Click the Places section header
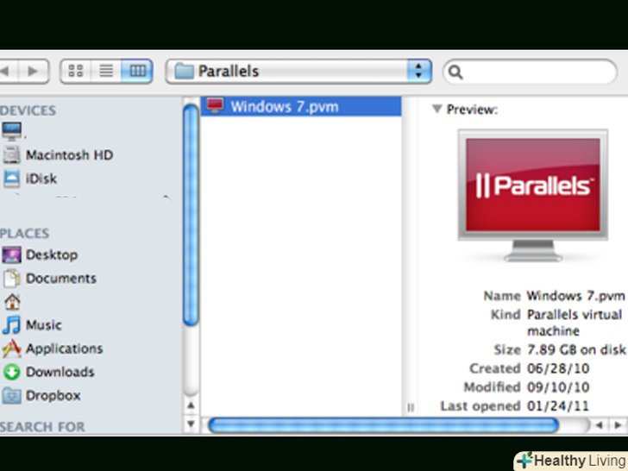Screen dimensions: 628x471 point(25,233)
